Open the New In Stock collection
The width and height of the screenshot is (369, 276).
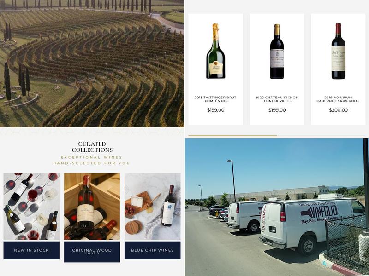point(31,250)
